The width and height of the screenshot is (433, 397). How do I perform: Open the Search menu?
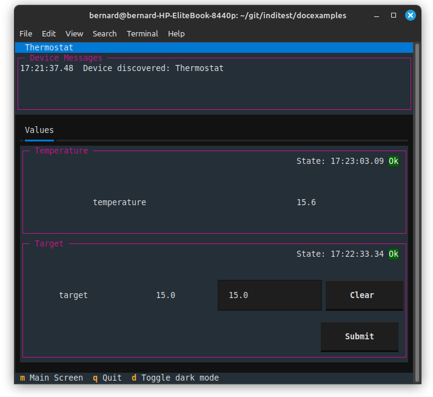tap(104, 34)
